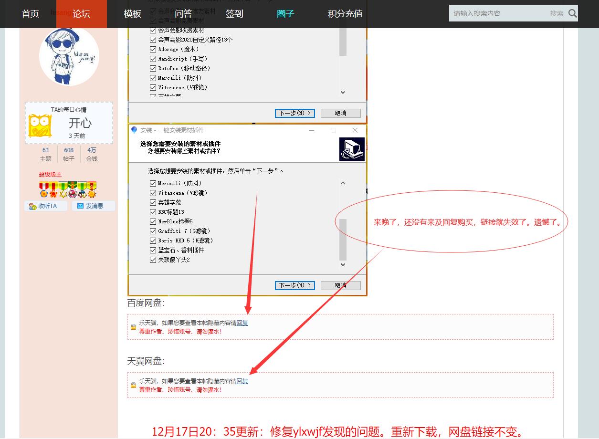Click 下一步(N) in the lower installer dialog

pyautogui.click(x=295, y=285)
